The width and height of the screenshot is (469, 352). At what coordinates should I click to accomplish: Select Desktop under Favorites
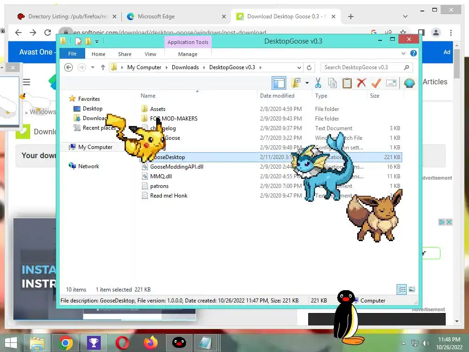pos(93,108)
